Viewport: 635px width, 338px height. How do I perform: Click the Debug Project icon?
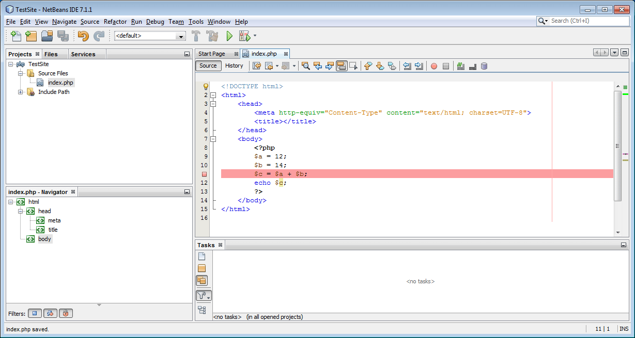pos(244,36)
